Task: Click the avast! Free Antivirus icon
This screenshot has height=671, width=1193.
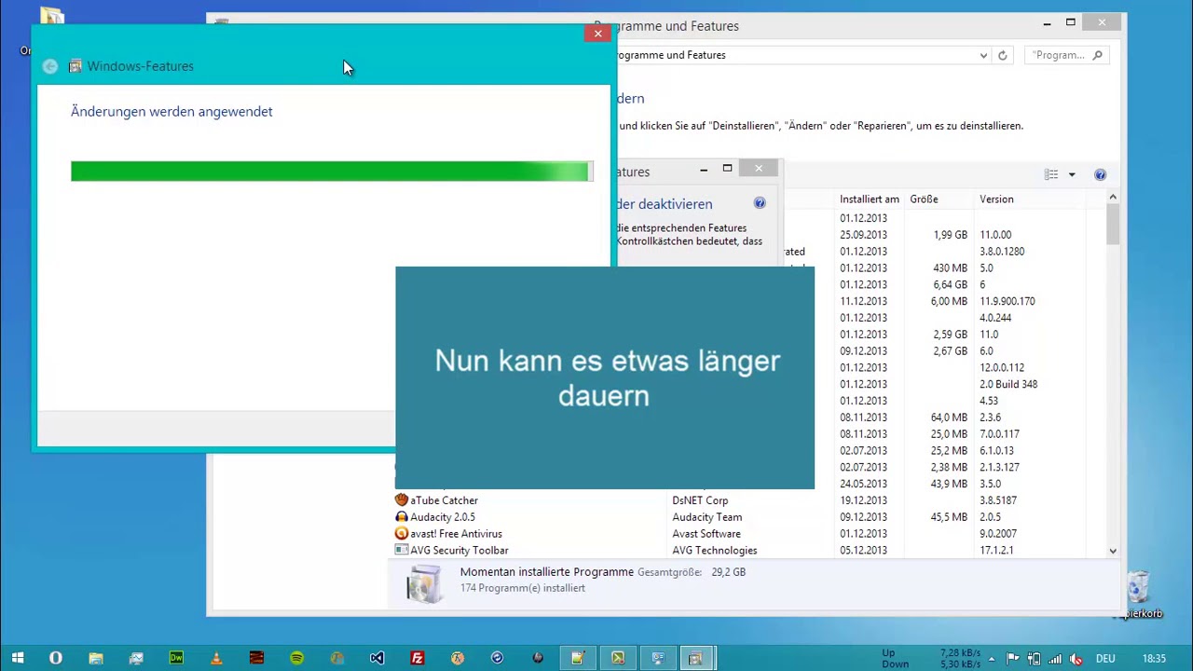Action: tap(402, 534)
